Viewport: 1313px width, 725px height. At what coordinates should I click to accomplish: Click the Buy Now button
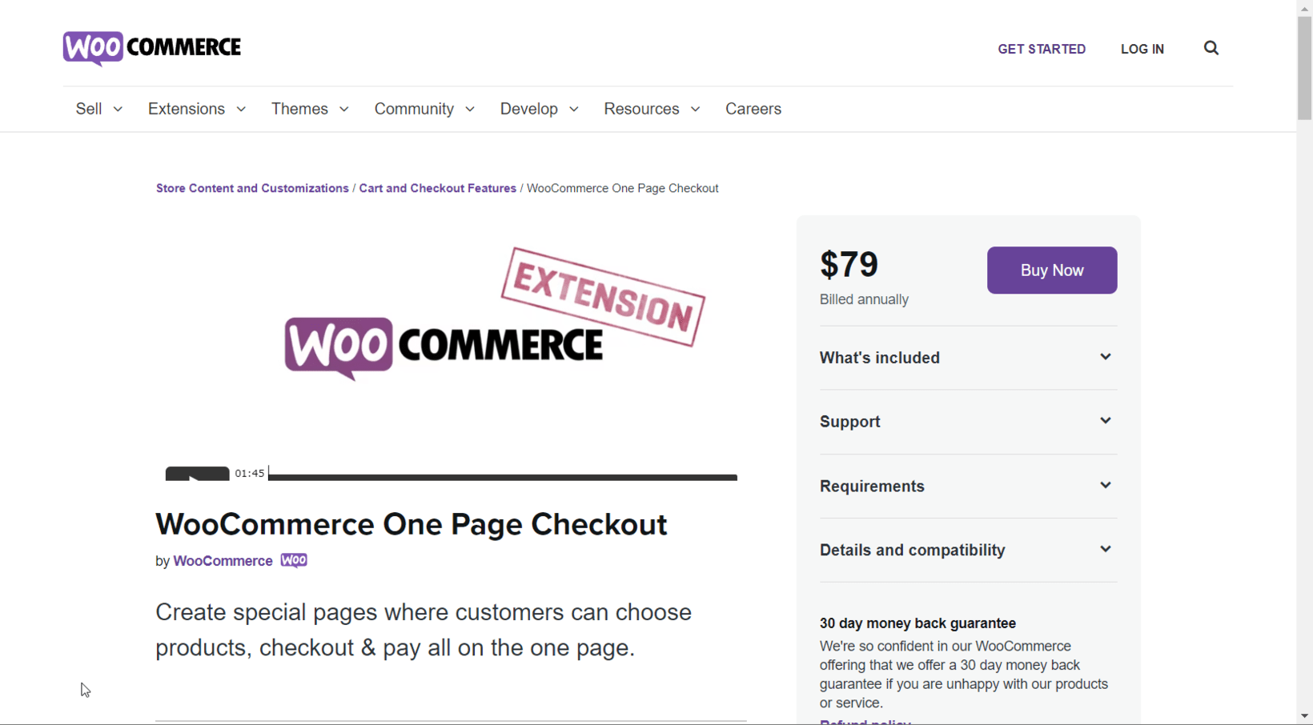tap(1051, 270)
